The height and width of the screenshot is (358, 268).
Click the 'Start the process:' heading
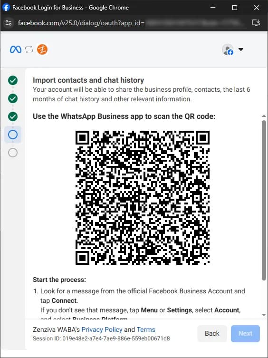59,280
